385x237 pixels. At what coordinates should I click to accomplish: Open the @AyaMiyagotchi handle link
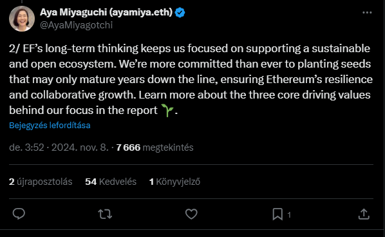(x=76, y=25)
